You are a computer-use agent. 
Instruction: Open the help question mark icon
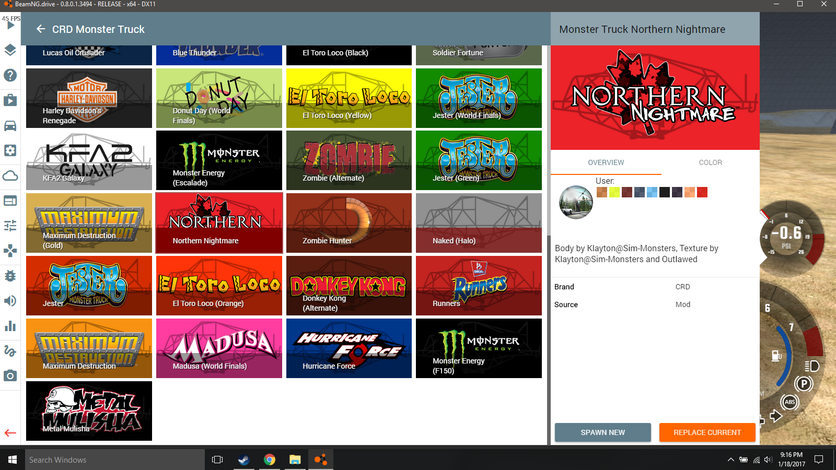[x=10, y=75]
